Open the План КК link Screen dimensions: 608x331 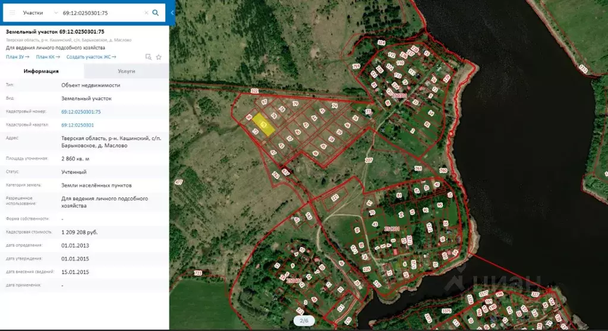pos(48,57)
